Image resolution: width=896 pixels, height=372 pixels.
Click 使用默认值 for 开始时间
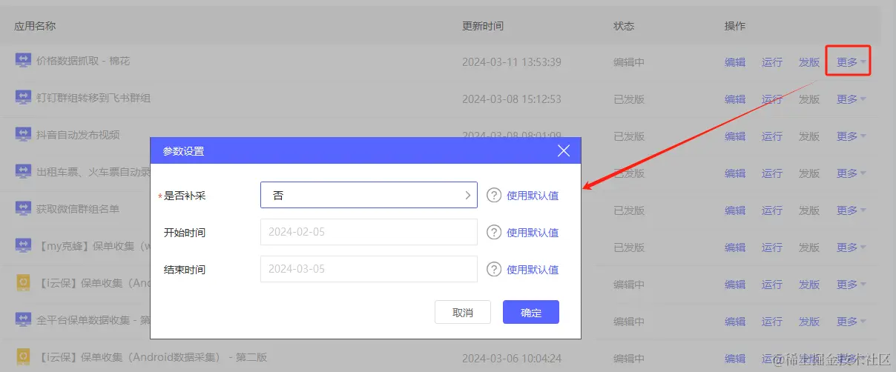533,233
